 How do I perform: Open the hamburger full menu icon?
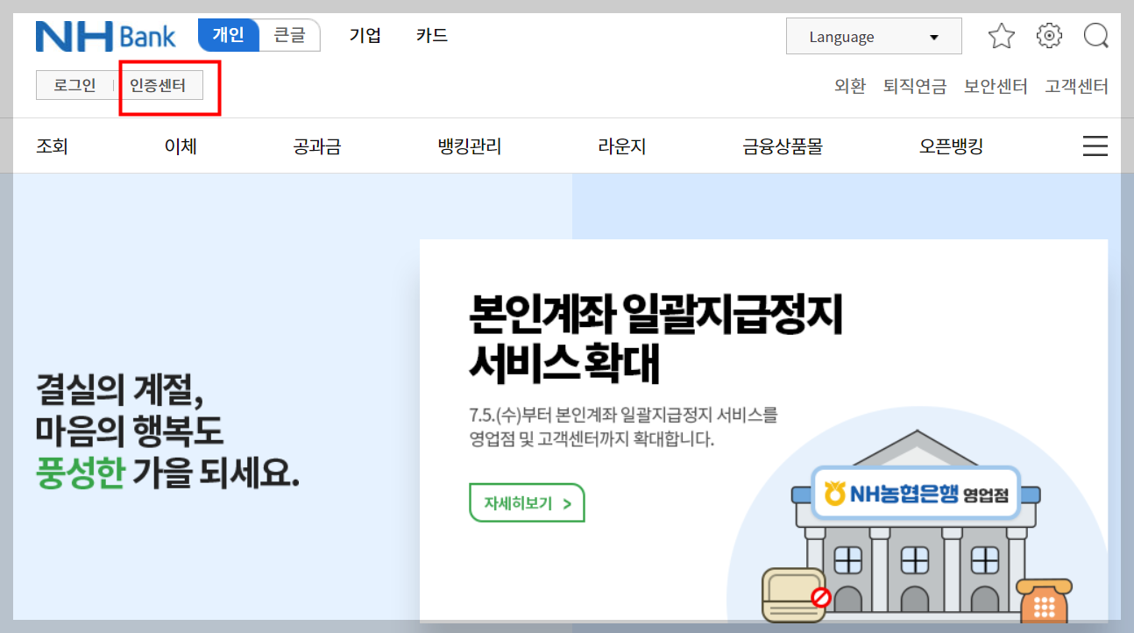tap(1095, 146)
